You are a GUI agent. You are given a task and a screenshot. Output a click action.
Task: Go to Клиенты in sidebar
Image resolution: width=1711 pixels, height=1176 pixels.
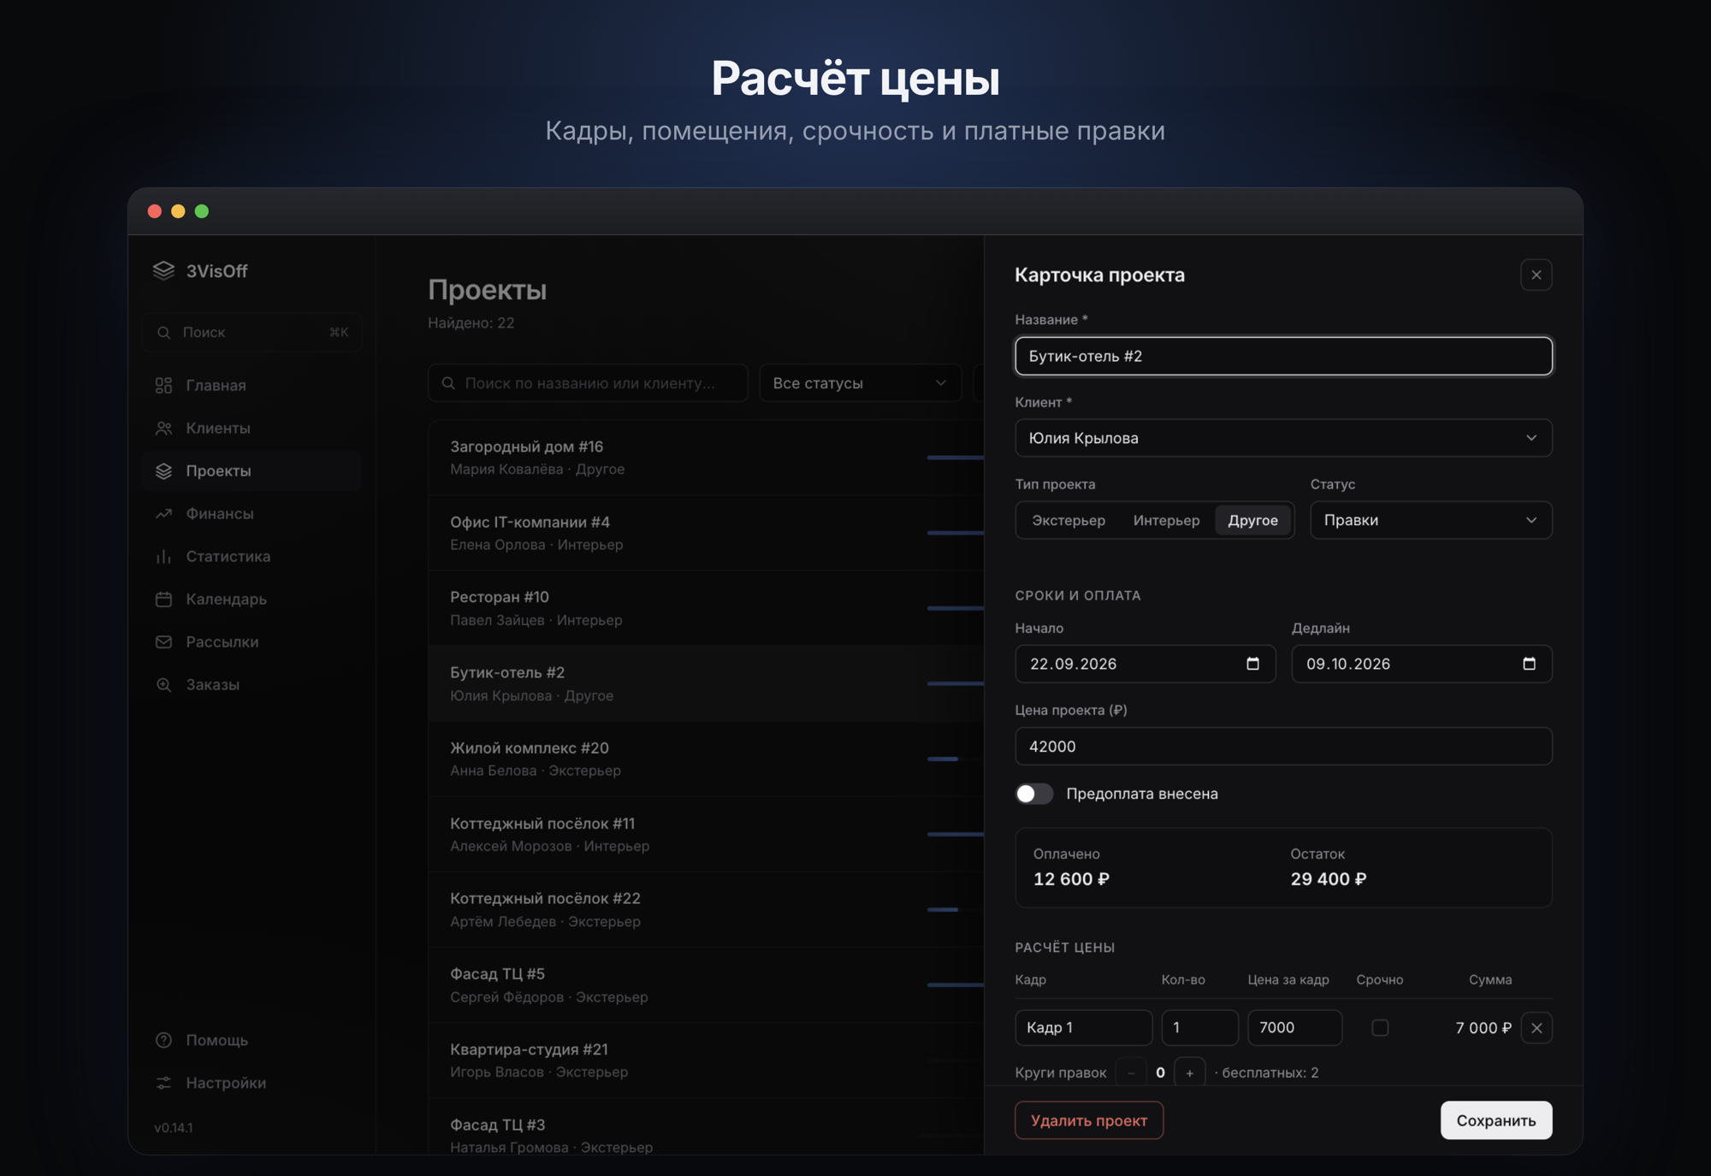point(252,428)
